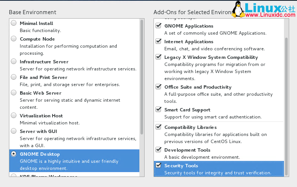Screen dimensions: 297x187
Task: Click the Linux penguin logo
Action: click(238, 9)
